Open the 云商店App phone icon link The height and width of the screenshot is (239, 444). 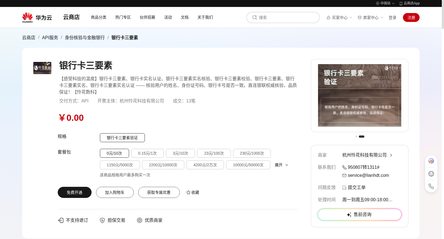point(401,3)
